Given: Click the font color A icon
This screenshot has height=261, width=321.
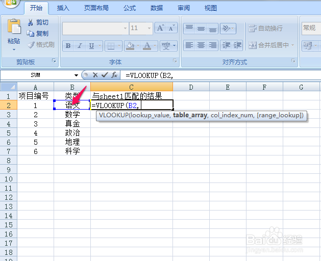Looking at the screenshot, I should coord(147,45).
